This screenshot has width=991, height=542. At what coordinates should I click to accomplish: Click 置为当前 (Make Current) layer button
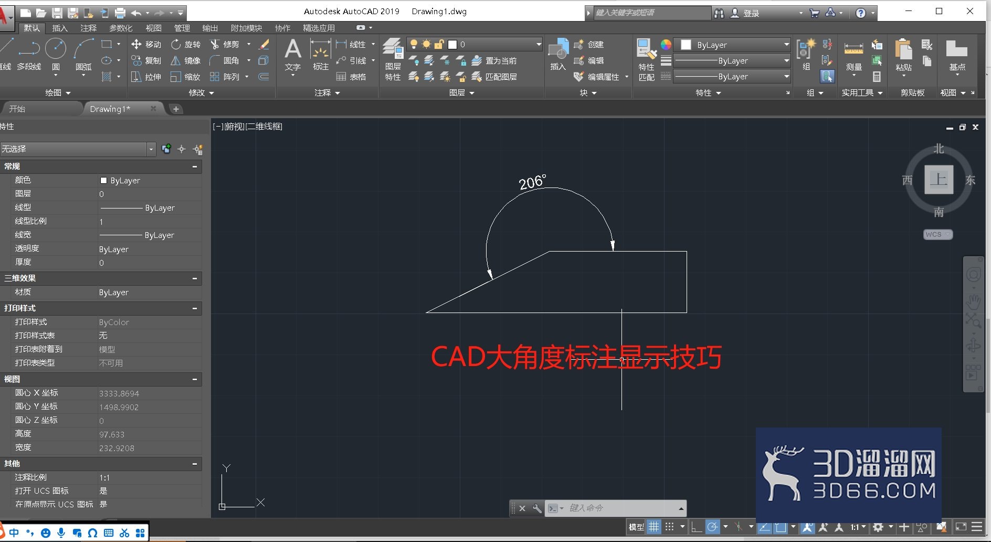(x=494, y=60)
